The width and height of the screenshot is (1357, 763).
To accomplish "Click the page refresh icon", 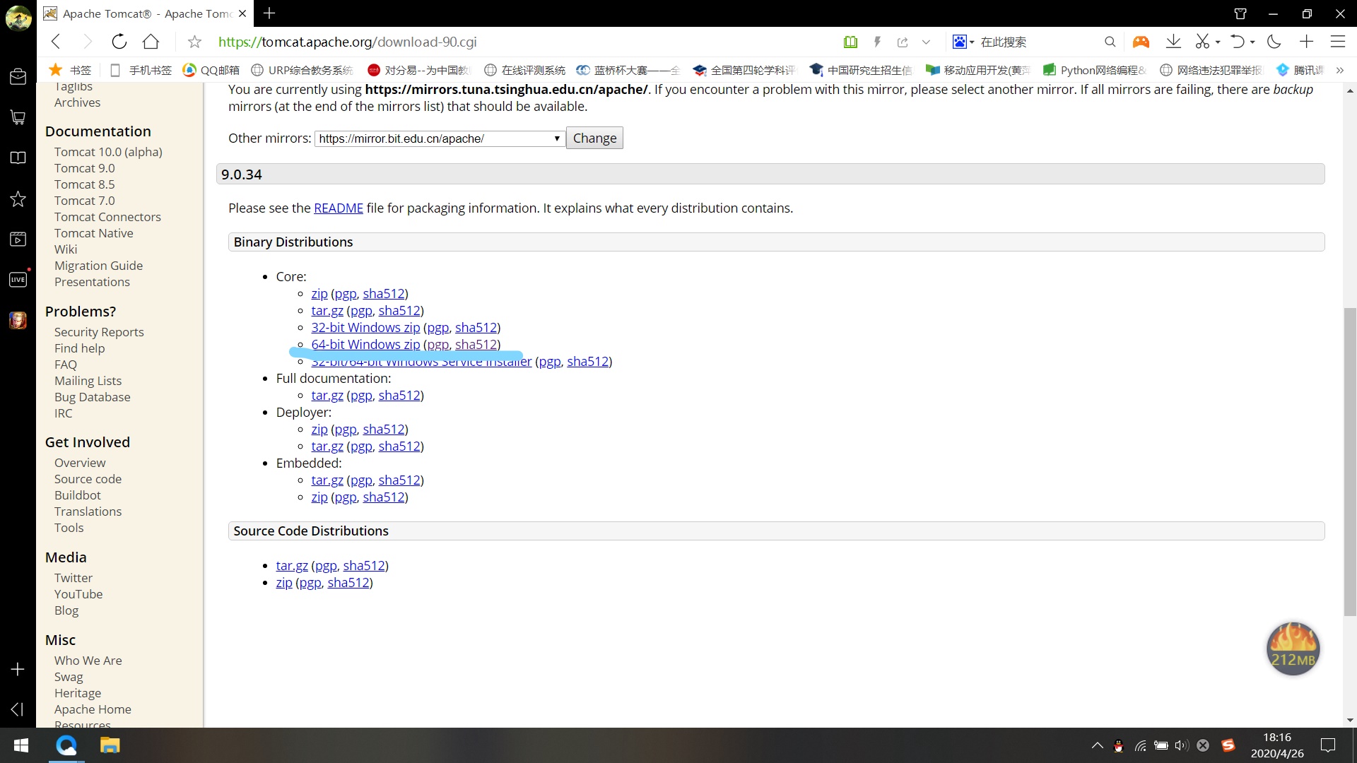I will [x=118, y=41].
